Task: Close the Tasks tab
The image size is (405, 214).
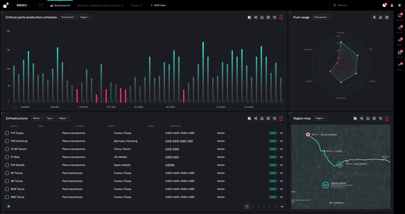Action: [x=141, y=5]
